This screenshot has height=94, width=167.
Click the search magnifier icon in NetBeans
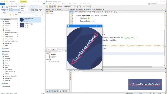149,4
